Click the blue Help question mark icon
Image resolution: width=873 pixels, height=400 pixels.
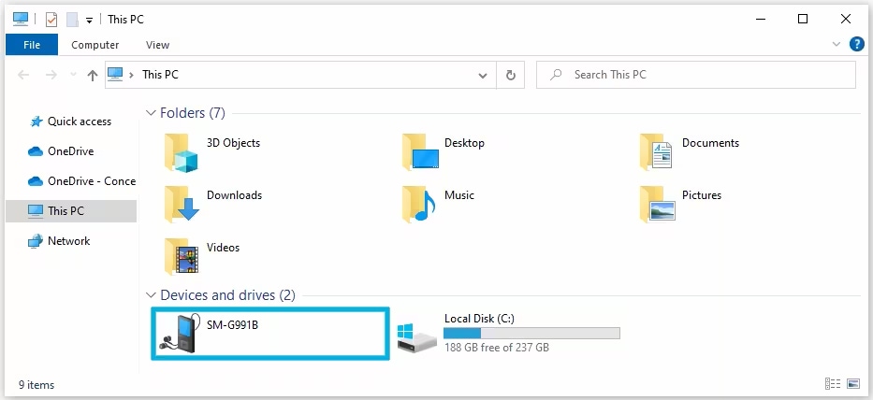point(856,45)
